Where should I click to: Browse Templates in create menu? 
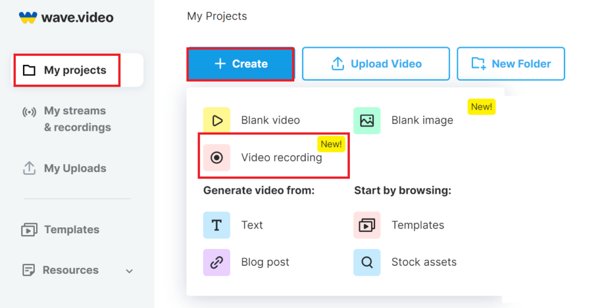coord(418,225)
